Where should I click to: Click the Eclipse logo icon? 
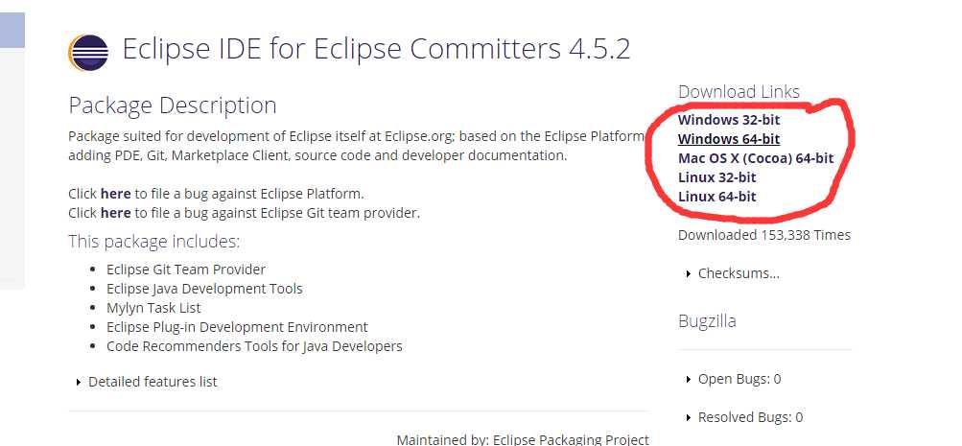click(x=88, y=52)
